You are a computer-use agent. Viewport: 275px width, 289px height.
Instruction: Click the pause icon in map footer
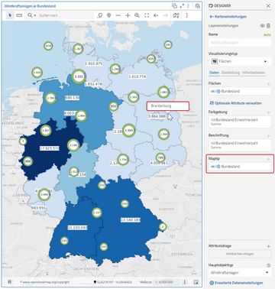10,282
